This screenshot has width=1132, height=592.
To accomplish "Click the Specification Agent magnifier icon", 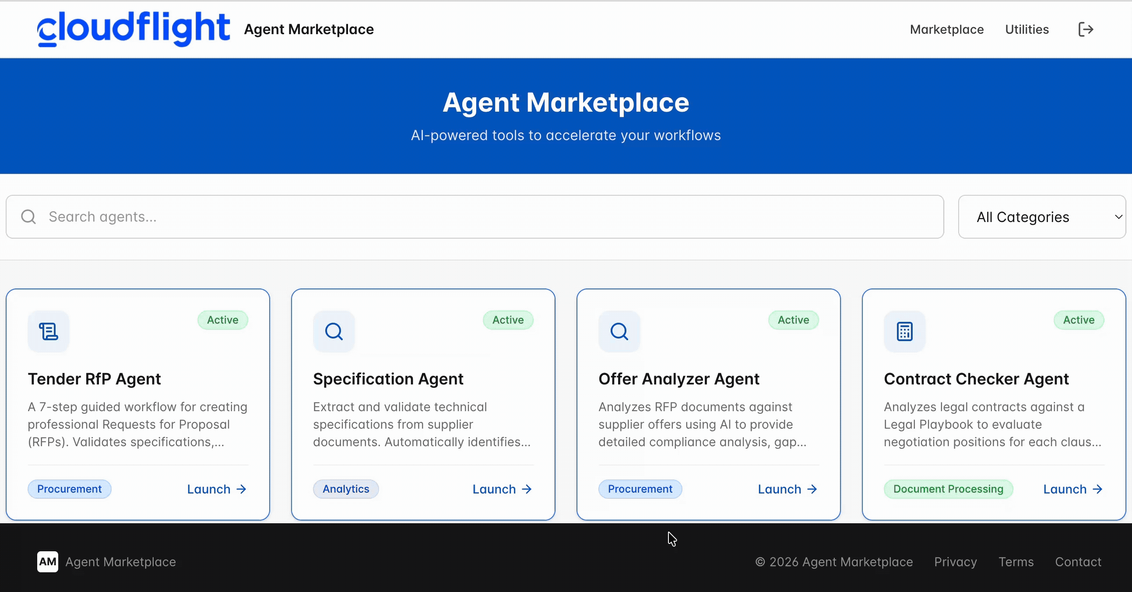I will 334,331.
